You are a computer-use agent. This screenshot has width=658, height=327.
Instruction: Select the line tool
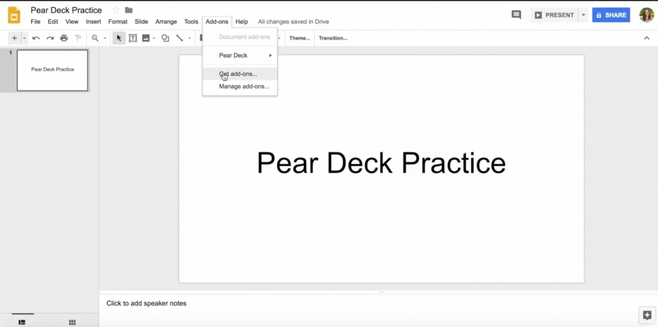[180, 38]
